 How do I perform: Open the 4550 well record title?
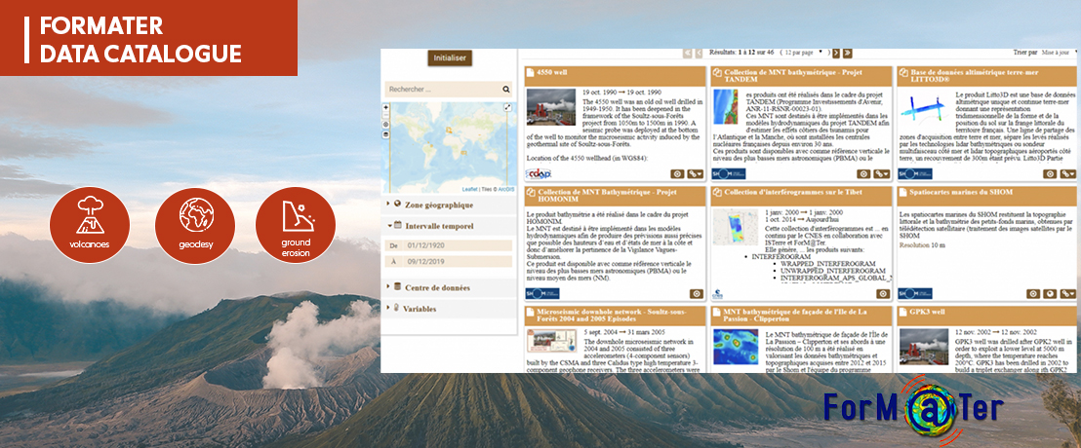(x=551, y=71)
